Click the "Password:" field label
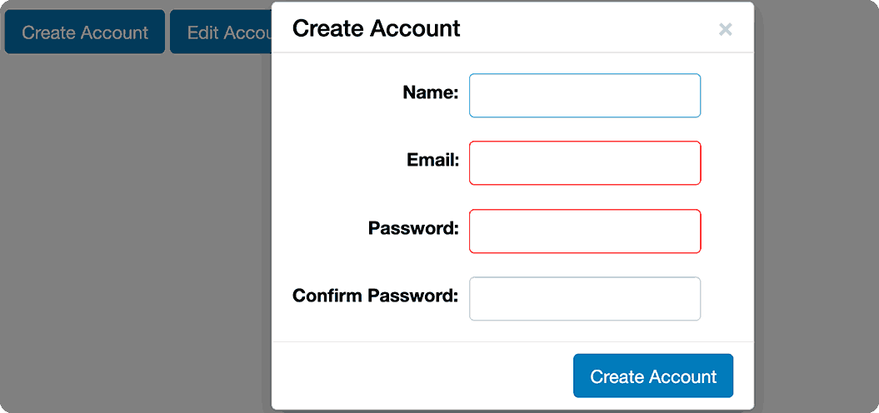This screenshot has height=413, width=879. (x=413, y=228)
